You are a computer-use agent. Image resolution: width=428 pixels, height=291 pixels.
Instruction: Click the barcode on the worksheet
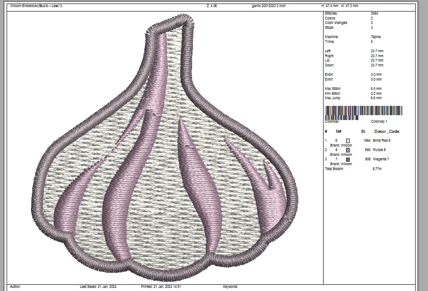[364, 113]
